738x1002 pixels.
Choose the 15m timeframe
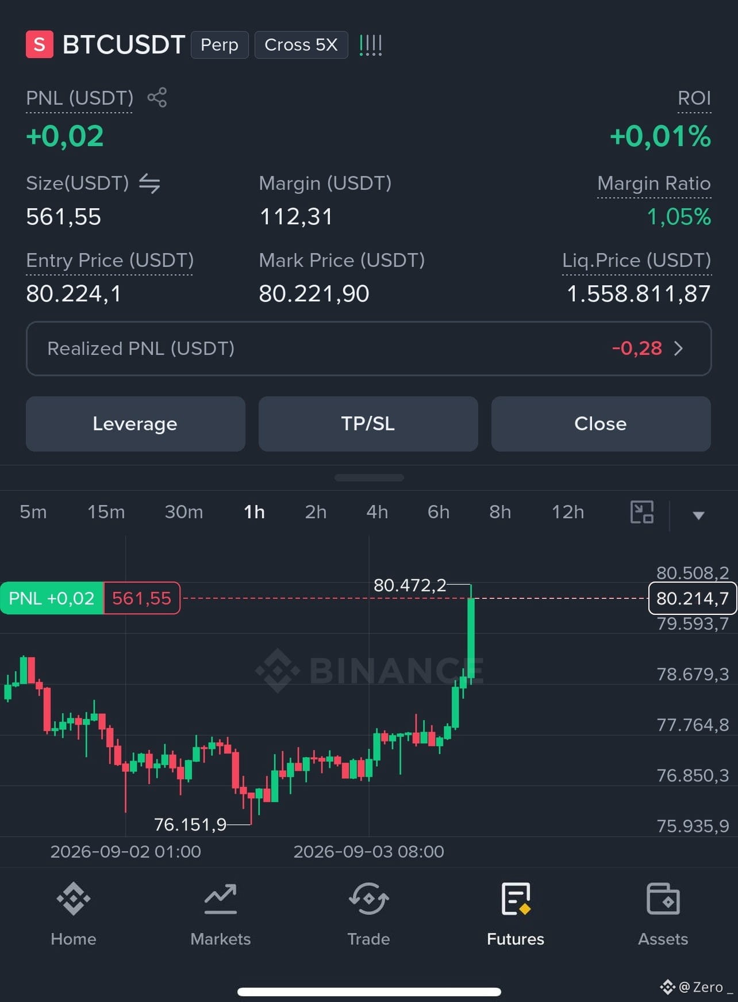(x=106, y=512)
